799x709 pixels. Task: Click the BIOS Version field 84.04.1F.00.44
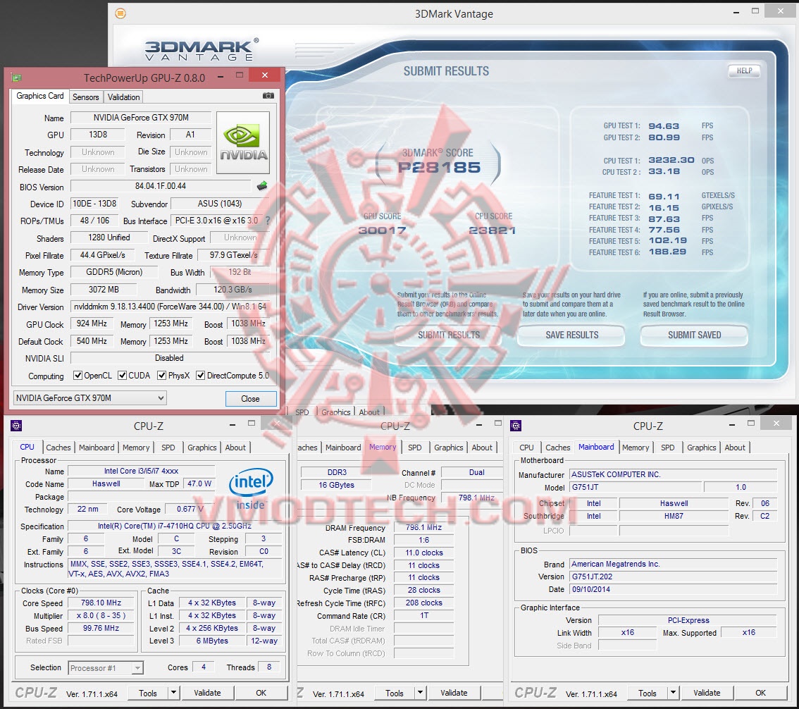(161, 186)
